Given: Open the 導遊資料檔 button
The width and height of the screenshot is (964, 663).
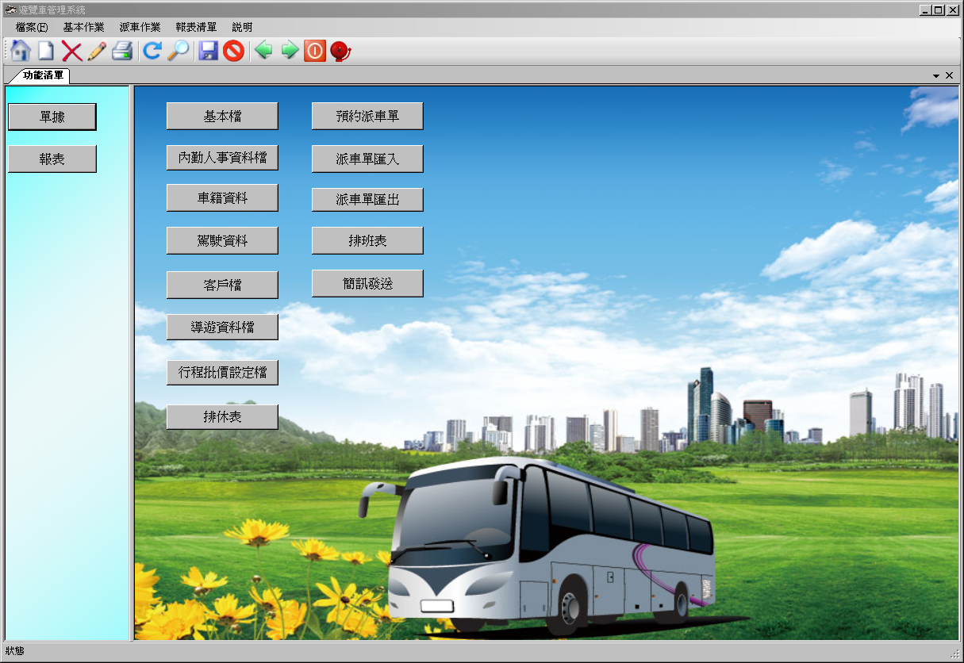Looking at the screenshot, I should click(222, 327).
